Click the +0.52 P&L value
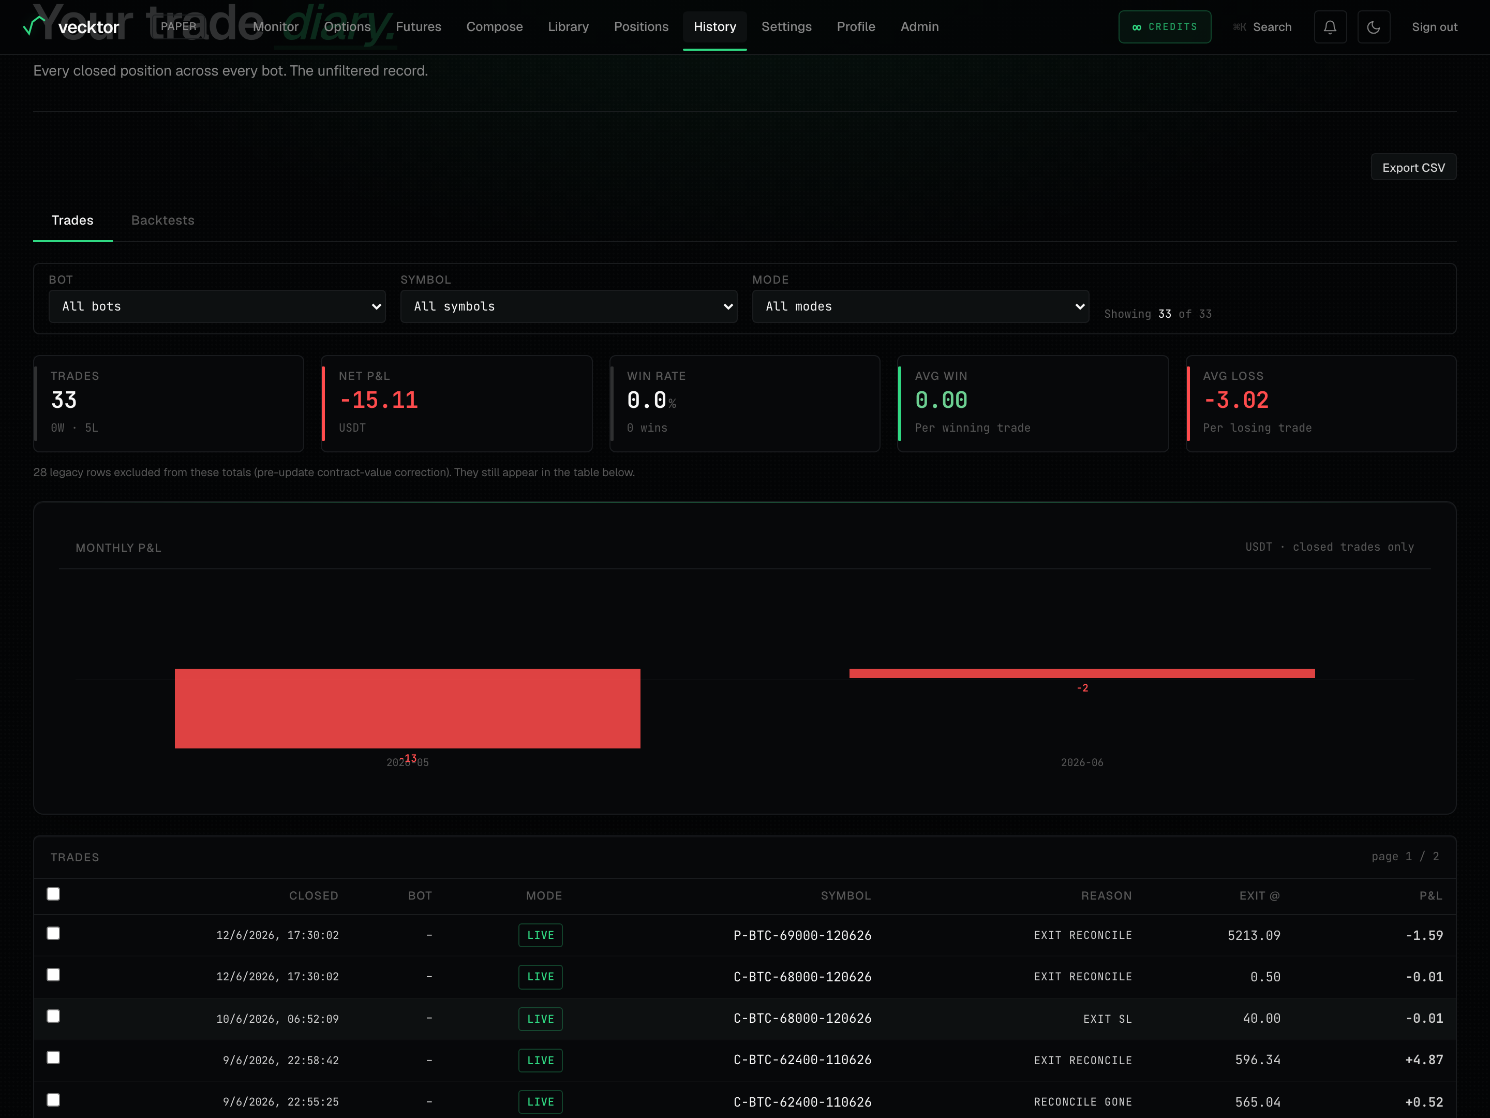 (x=1424, y=1102)
